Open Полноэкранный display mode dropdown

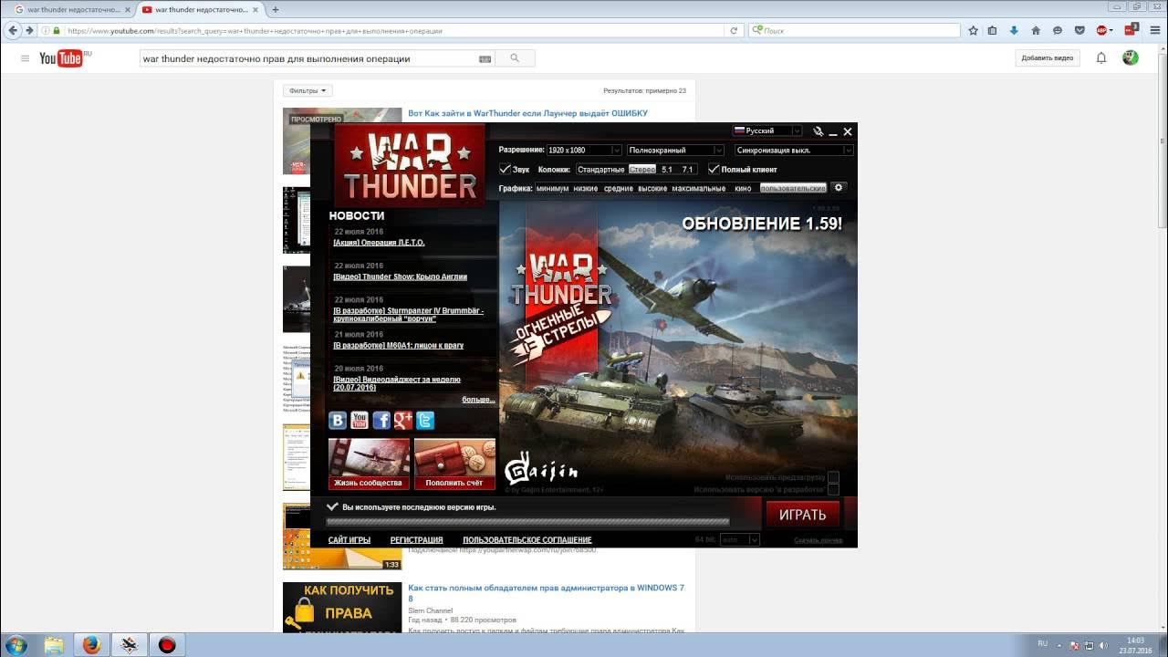click(675, 150)
